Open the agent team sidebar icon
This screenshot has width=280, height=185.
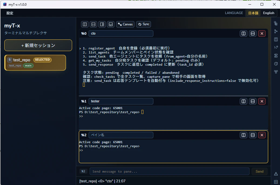click(276, 72)
